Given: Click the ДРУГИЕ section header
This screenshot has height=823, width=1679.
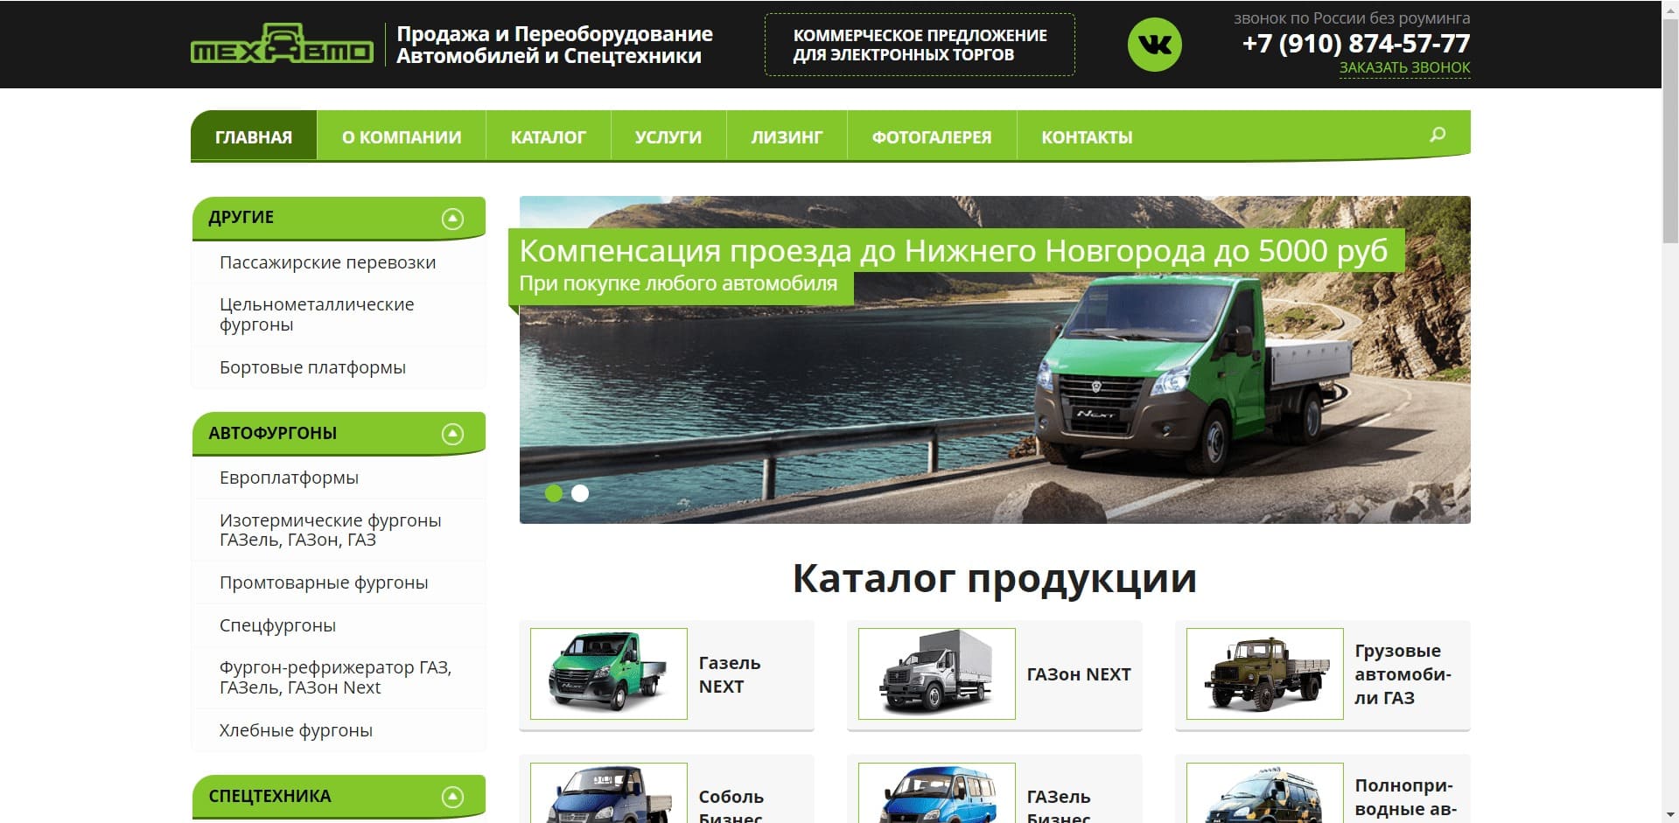Looking at the screenshot, I should pos(339,218).
